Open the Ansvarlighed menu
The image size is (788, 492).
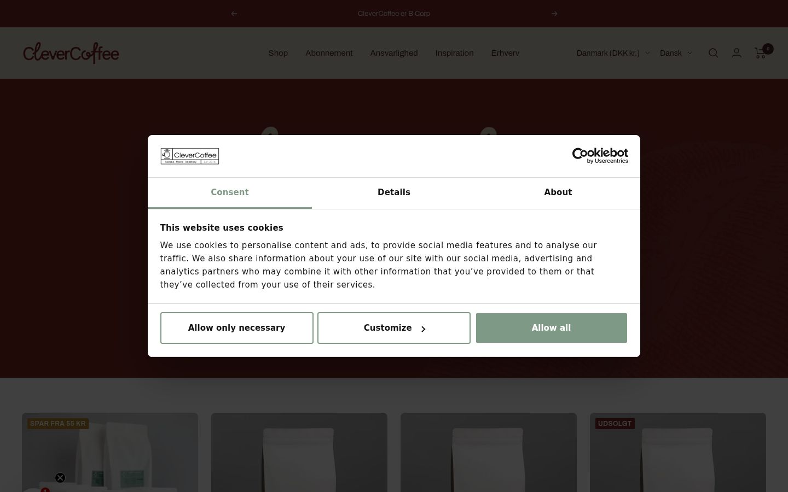(x=394, y=53)
